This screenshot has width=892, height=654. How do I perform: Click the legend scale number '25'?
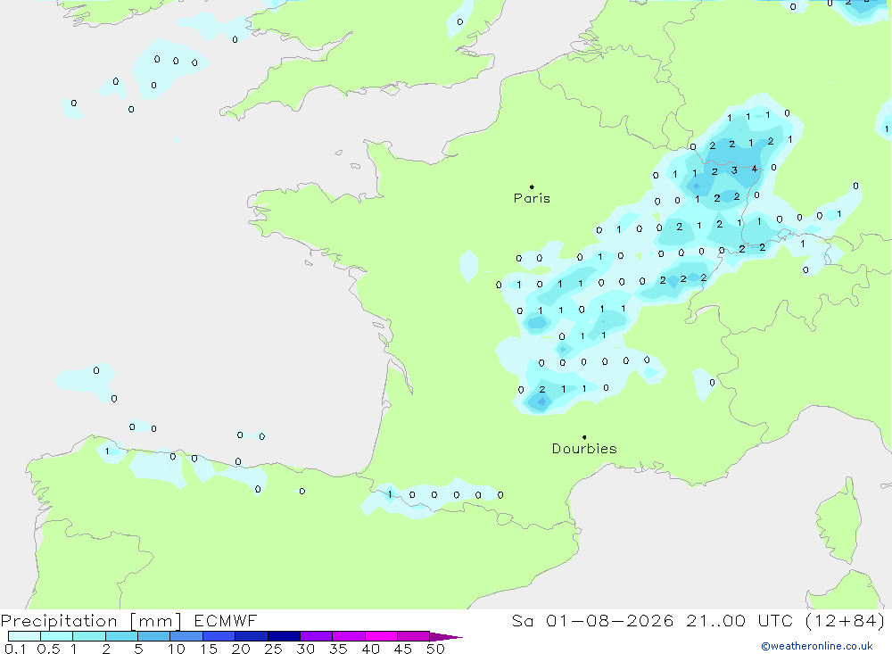coord(273,649)
